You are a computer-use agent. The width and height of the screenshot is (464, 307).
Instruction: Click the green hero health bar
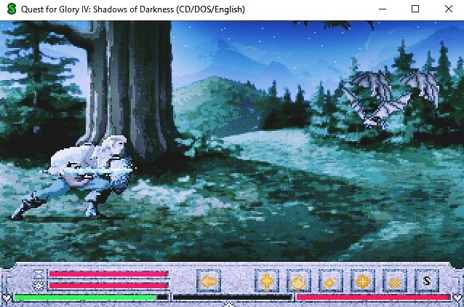pos(85,298)
